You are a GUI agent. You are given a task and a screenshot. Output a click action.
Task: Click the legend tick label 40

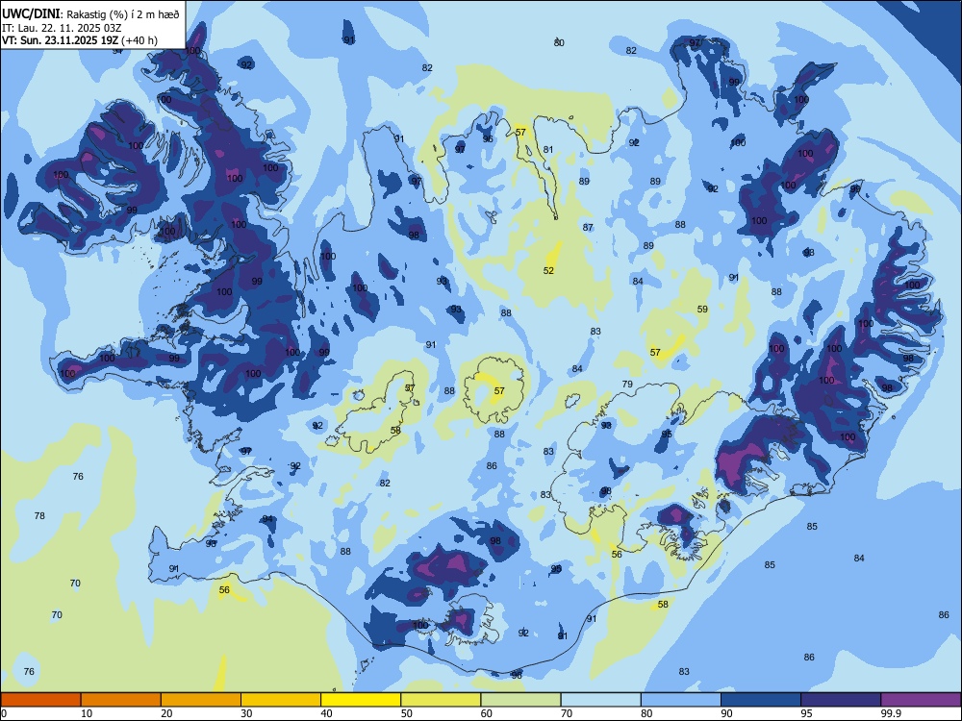click(326, 713)
